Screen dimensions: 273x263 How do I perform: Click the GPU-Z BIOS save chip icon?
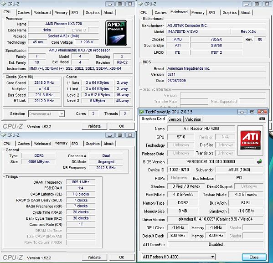tap(259, 161)
